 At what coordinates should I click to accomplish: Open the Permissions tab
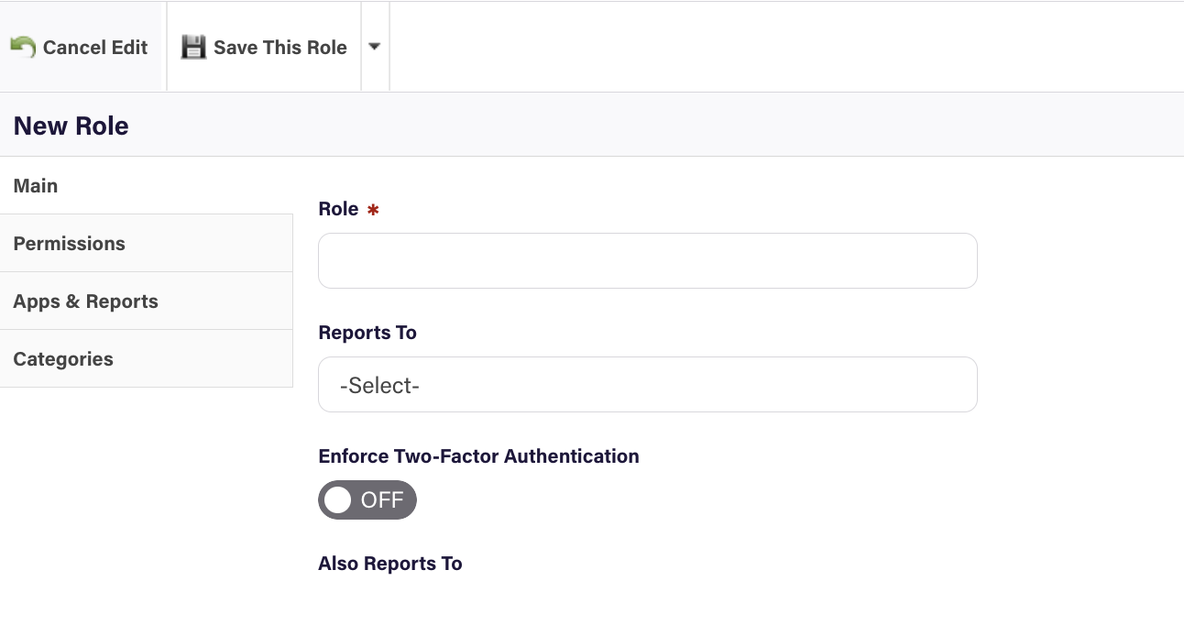[x=70, y=244]
